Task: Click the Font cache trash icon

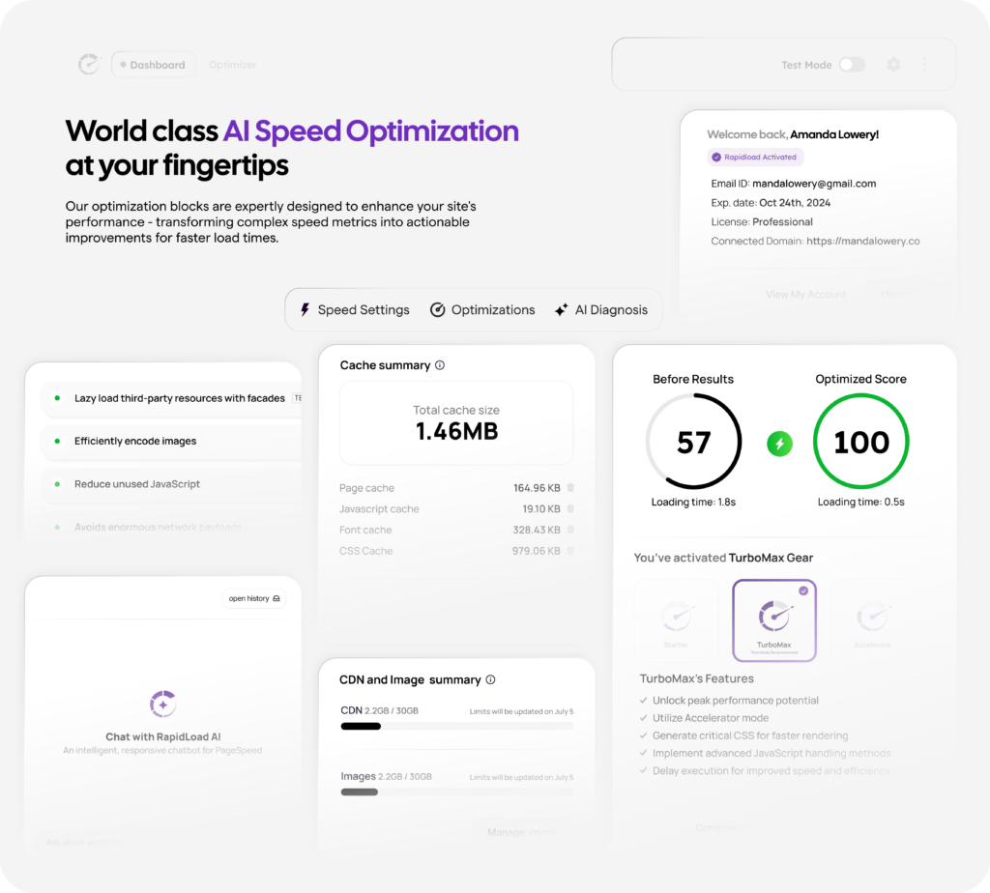Action: coord(570,530)
